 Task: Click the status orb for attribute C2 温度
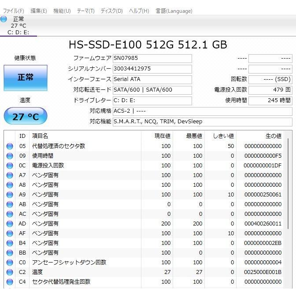(x=10, y=272)
